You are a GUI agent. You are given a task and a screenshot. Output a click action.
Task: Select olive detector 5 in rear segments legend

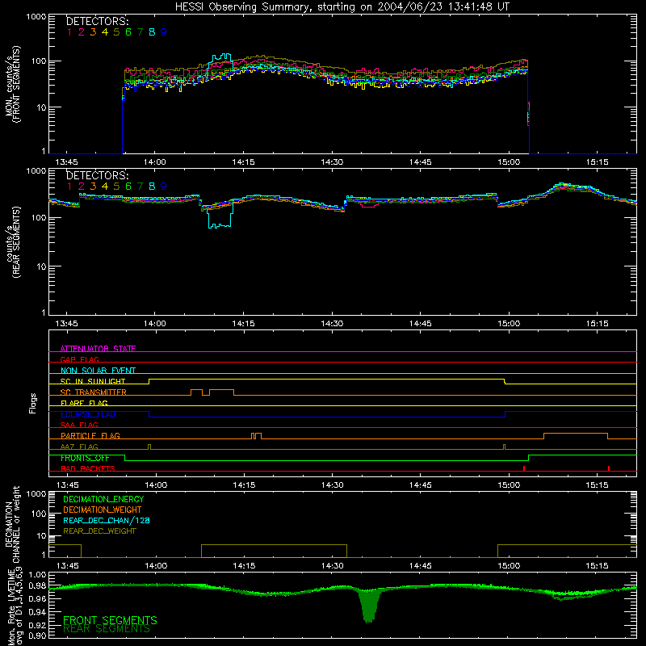[x=116, y=187]
